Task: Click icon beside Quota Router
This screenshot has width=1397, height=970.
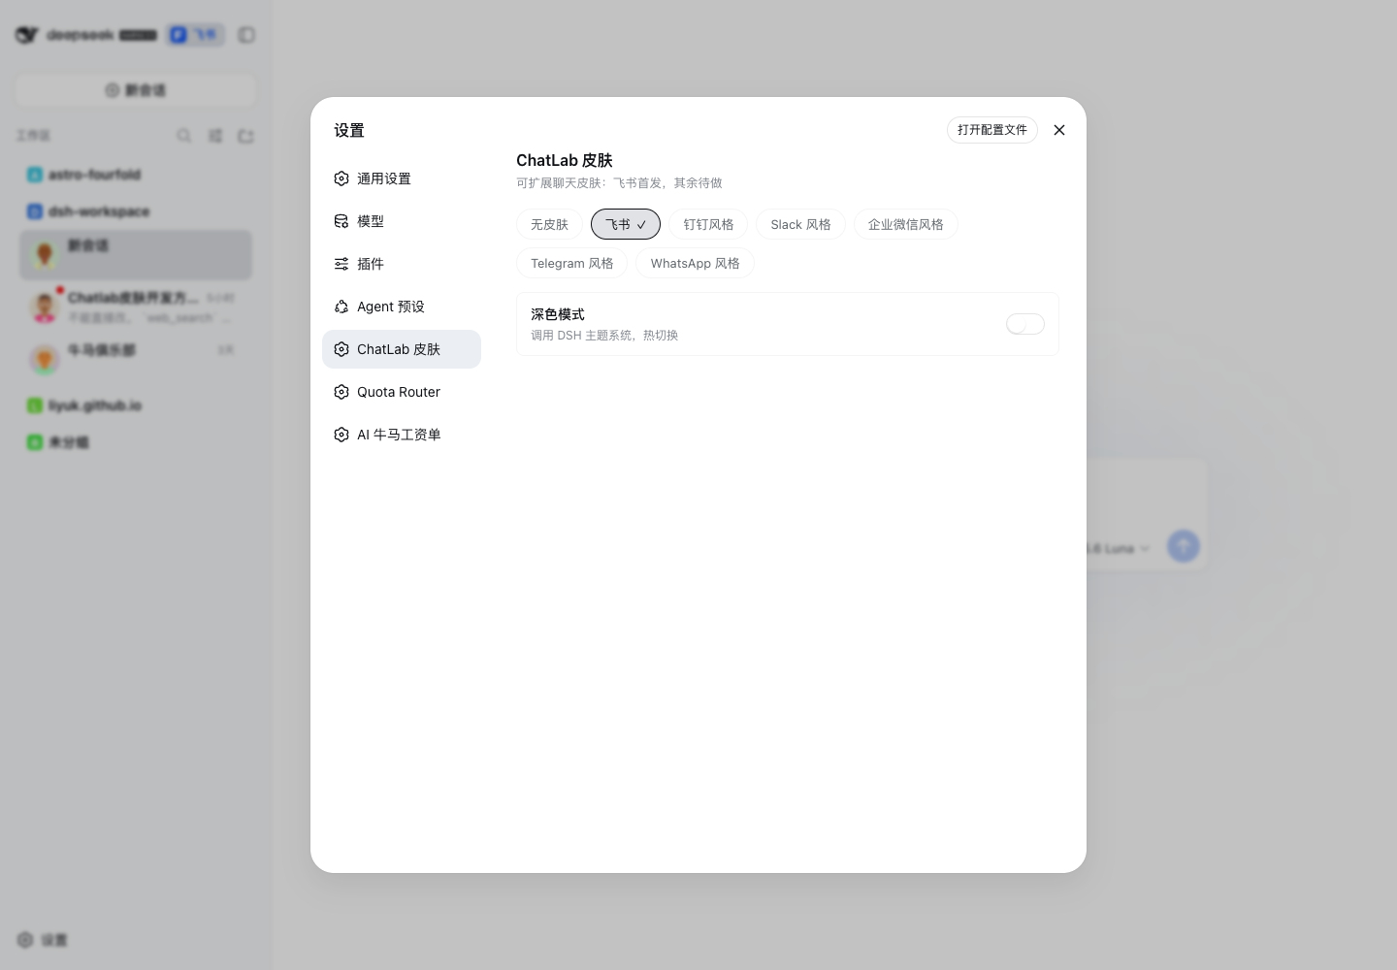Action: [341, 392]
